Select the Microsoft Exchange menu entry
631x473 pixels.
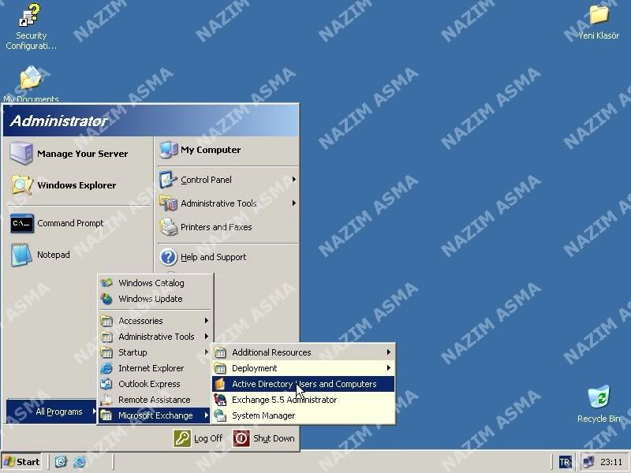coord(155,415)
